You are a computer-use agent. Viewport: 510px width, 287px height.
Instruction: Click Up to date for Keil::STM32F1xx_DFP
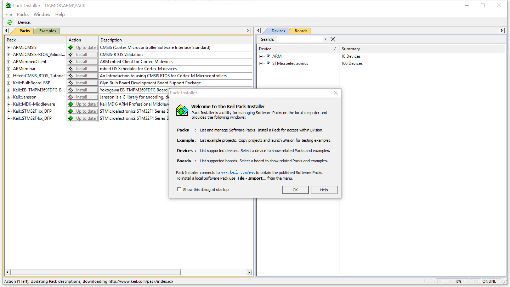click(x=83, y=111)
